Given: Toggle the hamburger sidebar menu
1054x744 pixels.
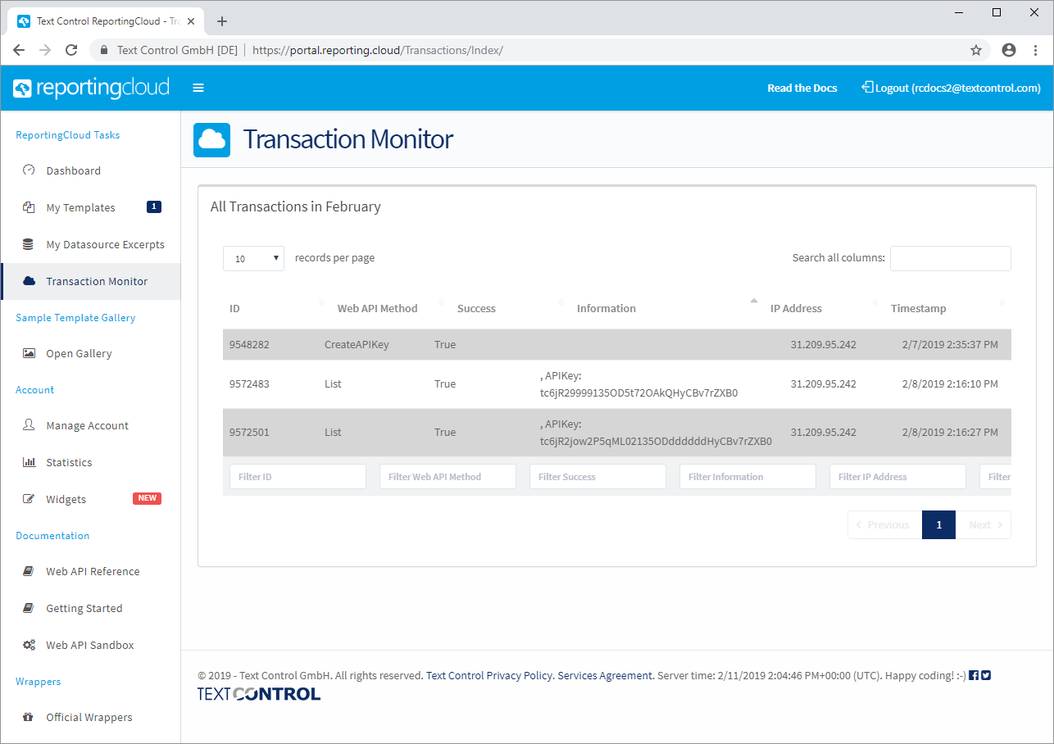Looking at the screenshot, I should pyautogui.click(x=198, y=88).
